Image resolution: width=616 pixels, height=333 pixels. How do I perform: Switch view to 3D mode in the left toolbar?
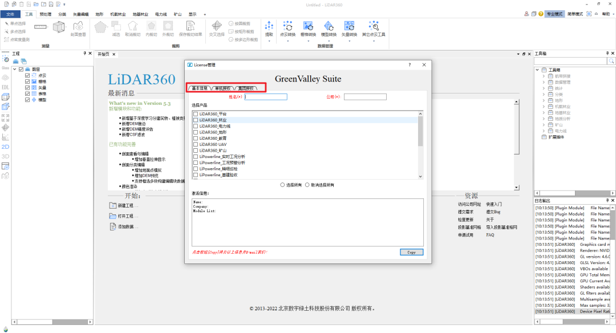pyautogui.click(x=6, y=156)
